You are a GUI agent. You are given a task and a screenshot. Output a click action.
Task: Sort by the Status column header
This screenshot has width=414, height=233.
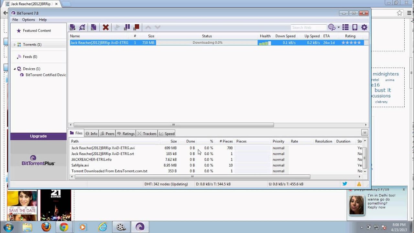(x=207, y=36)
